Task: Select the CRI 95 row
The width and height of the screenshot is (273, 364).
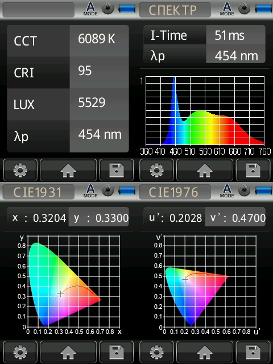Action: click(68, 72)
